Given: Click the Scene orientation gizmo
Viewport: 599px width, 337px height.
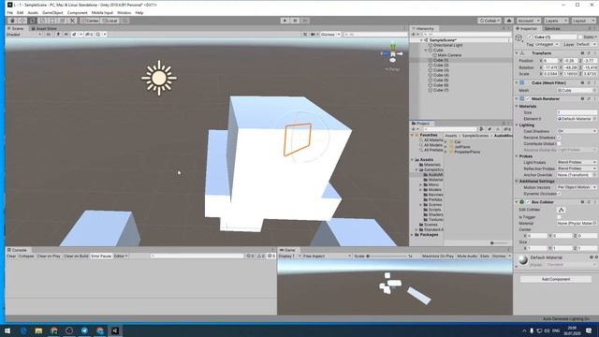Looking at the screenshot, I should click(x=392, y=54).
